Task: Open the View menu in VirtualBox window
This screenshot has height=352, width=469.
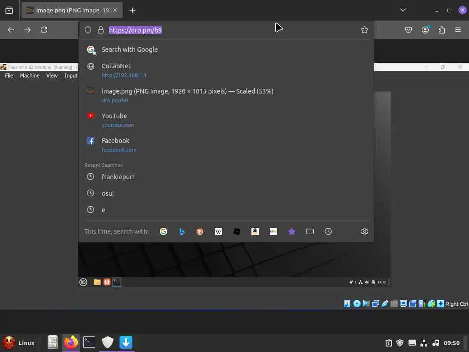Action: tap(52, 76)
